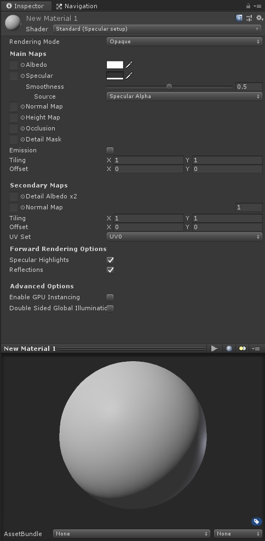This screenshot has height=541, width=265.
Task: Click the Albedo texture slot
Action: pos(14,65)
